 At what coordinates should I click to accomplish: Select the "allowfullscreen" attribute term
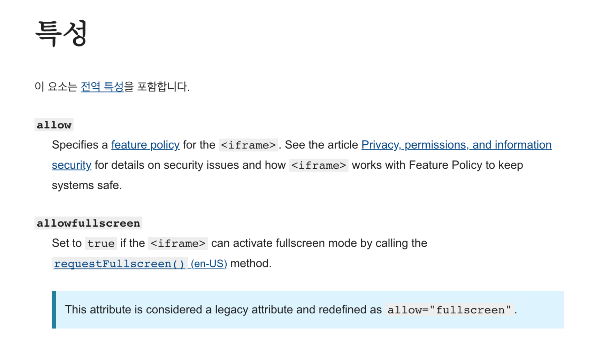(88, 224)
